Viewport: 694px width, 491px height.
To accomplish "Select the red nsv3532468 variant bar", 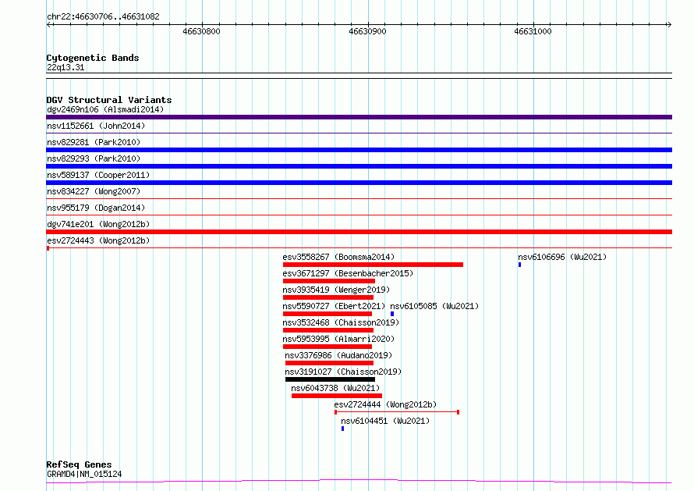I will pos(328,330).
